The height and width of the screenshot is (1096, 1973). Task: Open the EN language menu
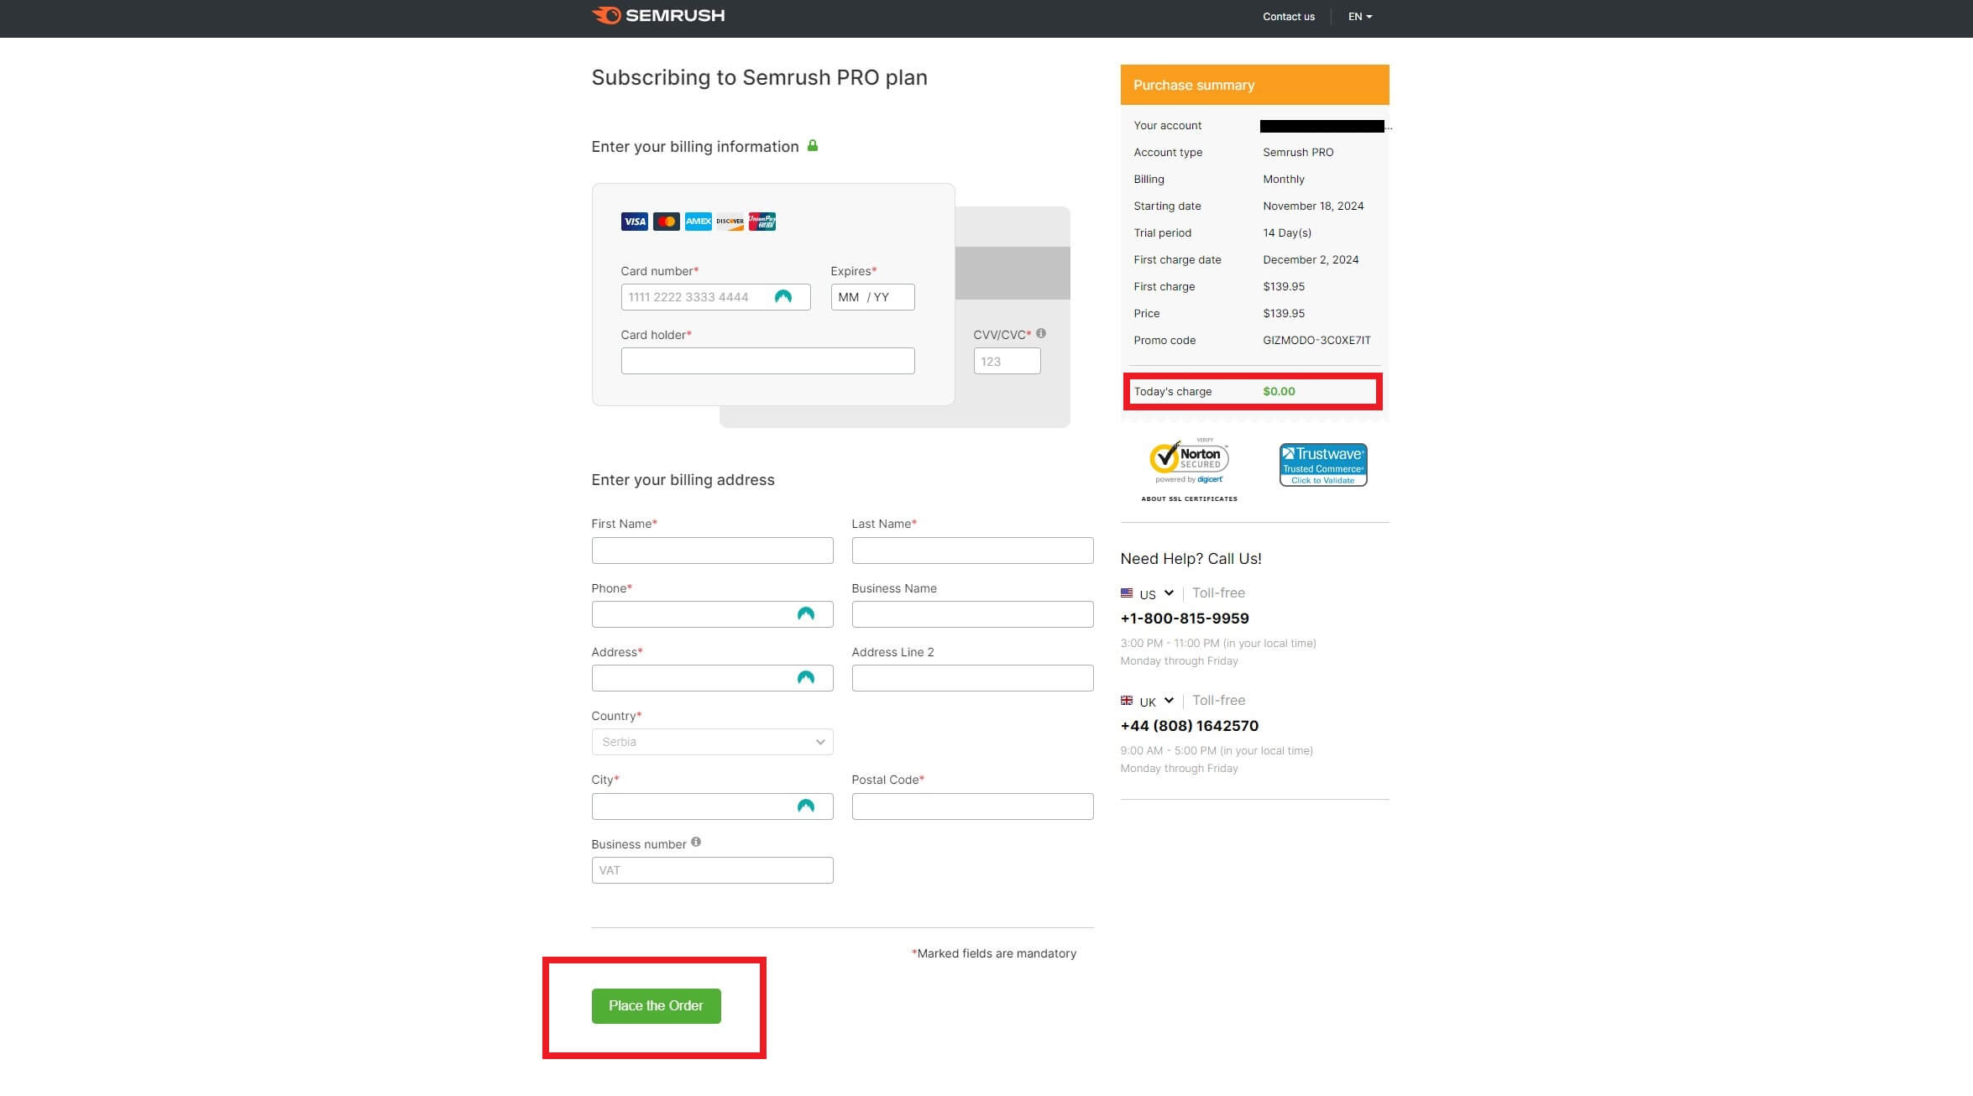[1358, 16]
